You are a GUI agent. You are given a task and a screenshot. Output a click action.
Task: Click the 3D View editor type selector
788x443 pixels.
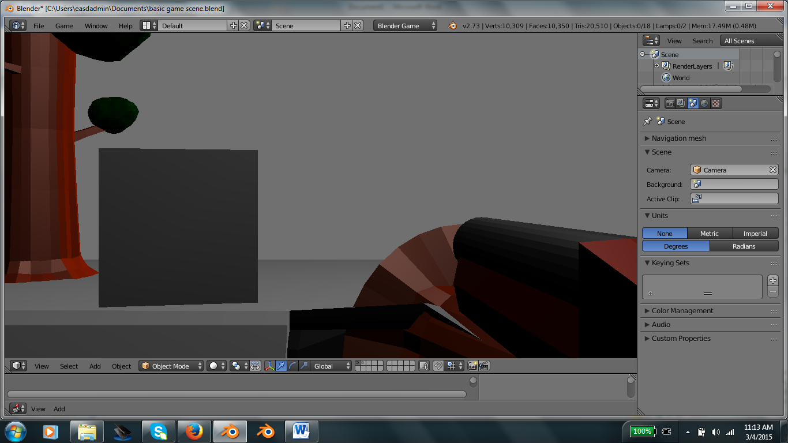[19, 366]
